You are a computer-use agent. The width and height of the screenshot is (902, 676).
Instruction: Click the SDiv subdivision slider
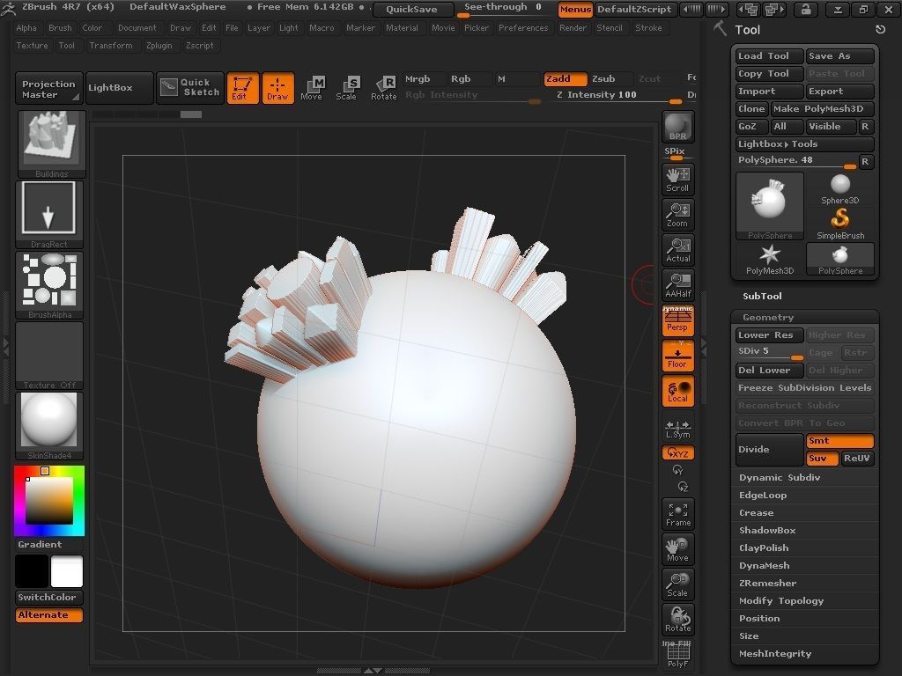(769, 353)
